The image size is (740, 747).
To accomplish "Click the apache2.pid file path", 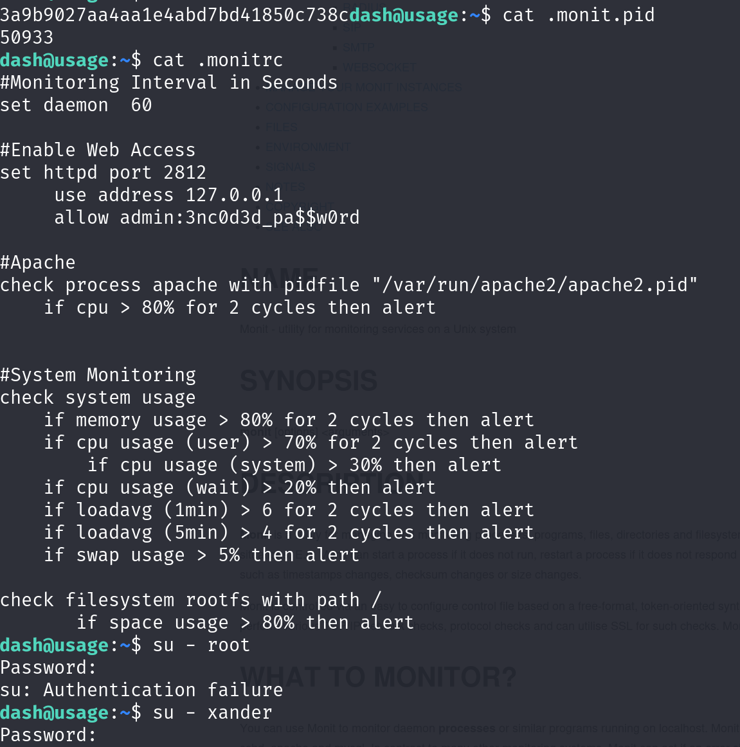I will (x=535, y=285).
